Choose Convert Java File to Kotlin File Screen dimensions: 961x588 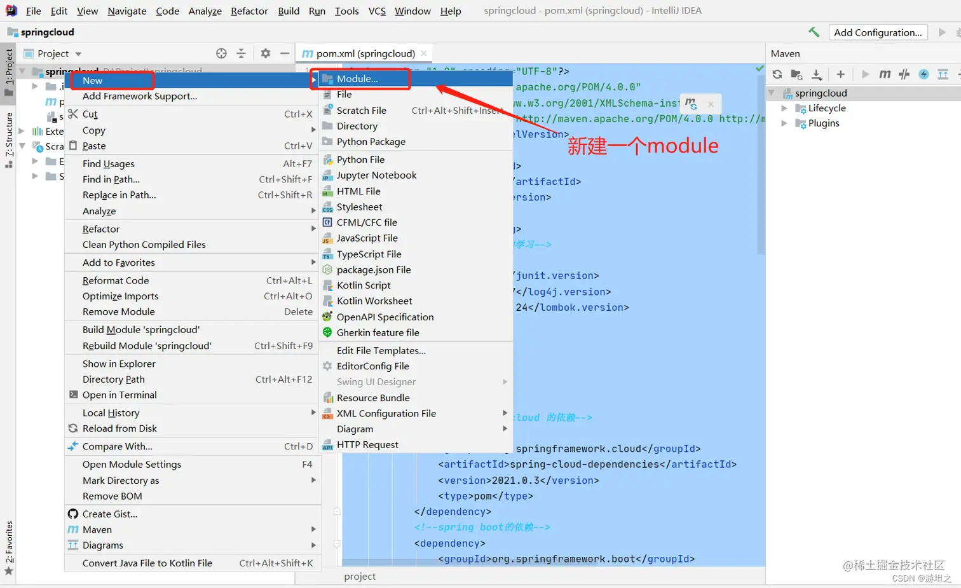pyautogui.click(x=193, y=563)
